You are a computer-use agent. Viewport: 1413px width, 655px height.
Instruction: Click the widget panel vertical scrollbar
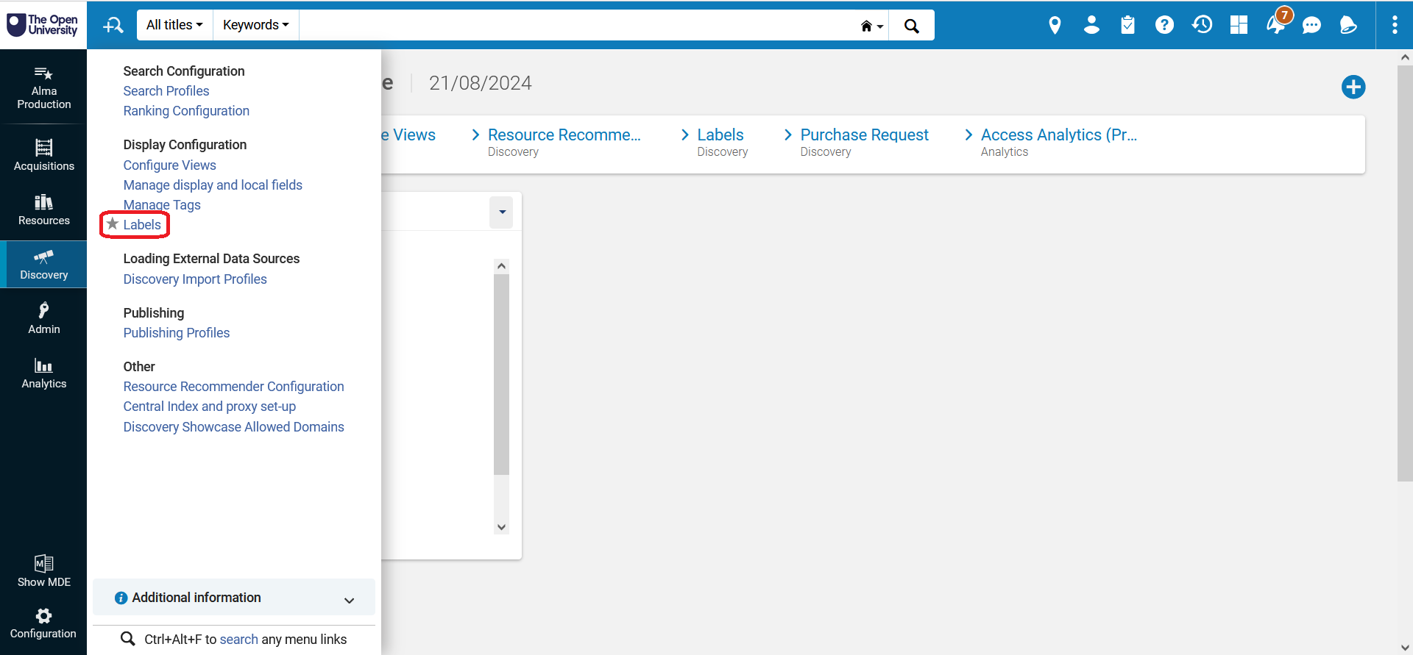click(x=501, y=375)
